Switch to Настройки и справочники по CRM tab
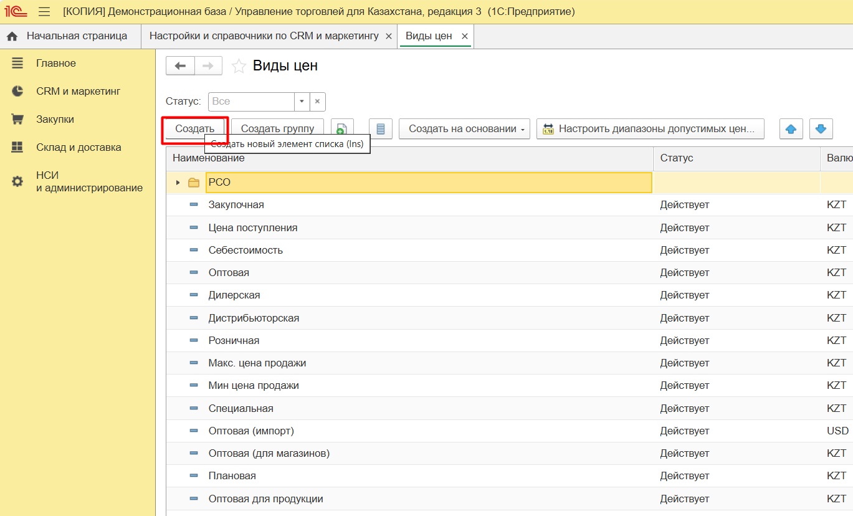Screen dimensions: 853x516 coord(264,36)
